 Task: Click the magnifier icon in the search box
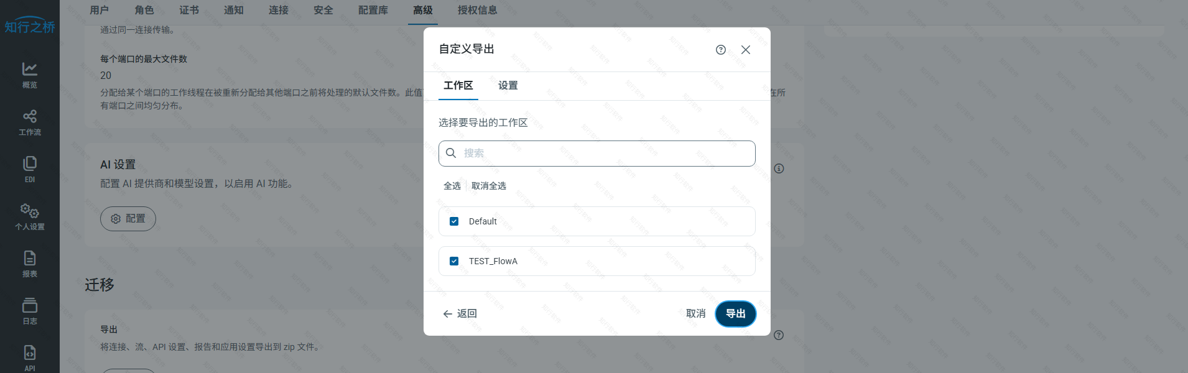[x=451, y=153]
